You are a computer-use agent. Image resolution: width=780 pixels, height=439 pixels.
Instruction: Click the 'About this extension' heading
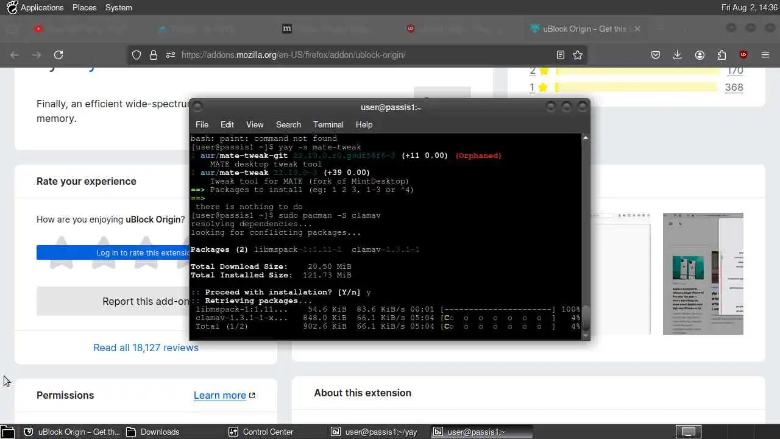(x=363, y=393)
